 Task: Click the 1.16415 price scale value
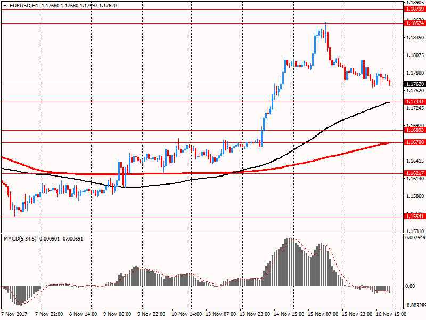[x=415, y=161]
